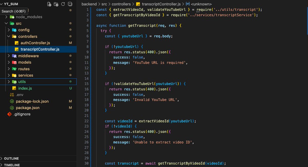Click the 'Unable to extract video ID' string
Viewport: 308px width, 167px height.
click(x=163, y=142)
